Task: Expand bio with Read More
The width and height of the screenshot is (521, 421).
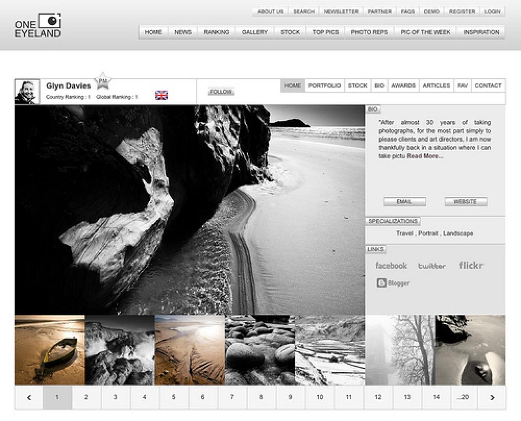Action: (425, 156)
